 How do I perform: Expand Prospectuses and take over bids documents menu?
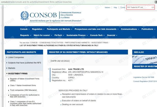[97, 29]
